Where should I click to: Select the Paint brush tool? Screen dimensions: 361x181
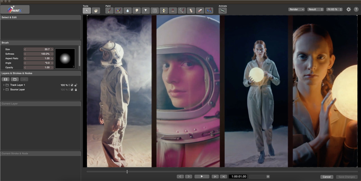coord(110,10)
